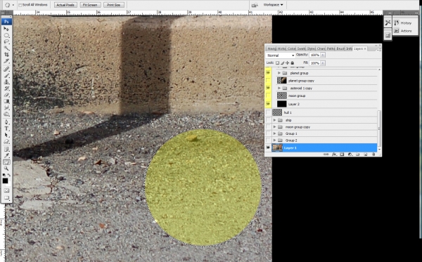
Task: Click the Actual Pixels button
Action: (x=65, y=5)
